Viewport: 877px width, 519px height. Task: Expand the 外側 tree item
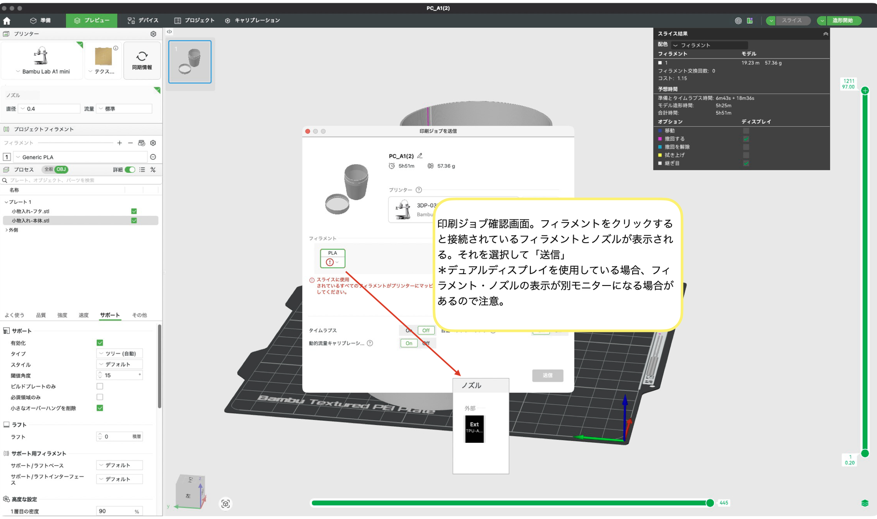tap(6, 230)
